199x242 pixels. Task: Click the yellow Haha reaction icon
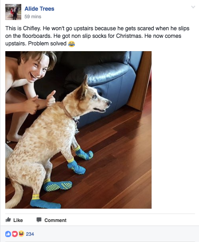[x=21, y=234]
